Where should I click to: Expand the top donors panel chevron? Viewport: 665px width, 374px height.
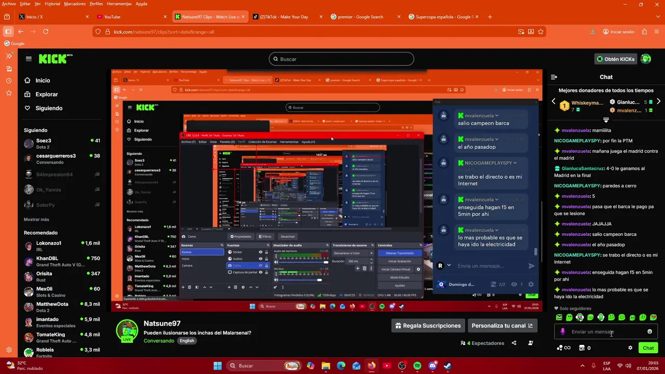[606, 120]
